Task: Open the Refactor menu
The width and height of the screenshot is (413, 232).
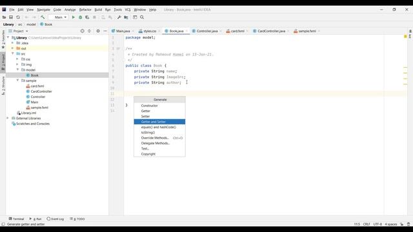Action: [x=85, y=10]
